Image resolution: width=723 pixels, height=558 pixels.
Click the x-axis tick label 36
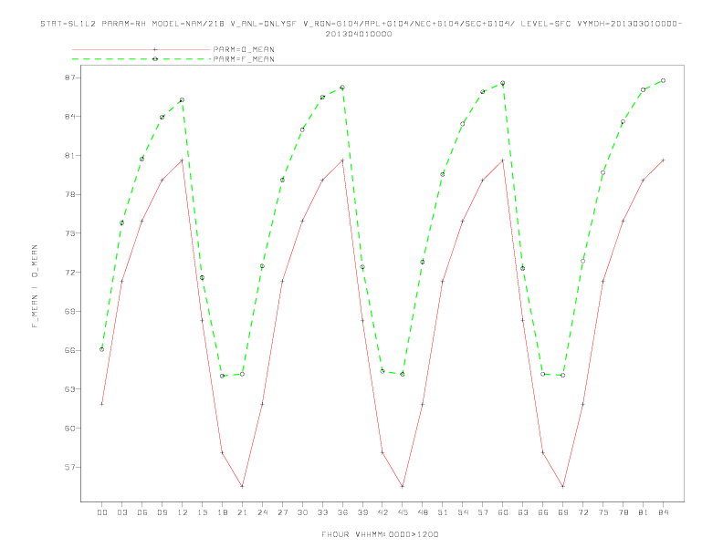coord(342,512)
